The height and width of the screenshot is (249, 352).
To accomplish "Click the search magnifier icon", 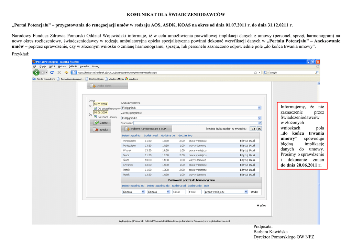I will point(317,72).
